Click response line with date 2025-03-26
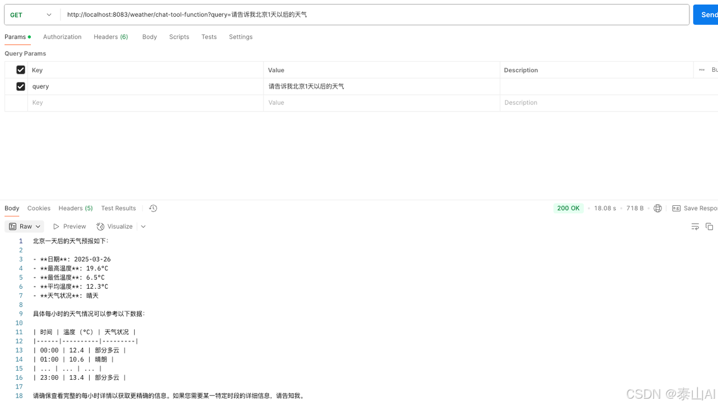Viewport: 718px width, 406px height. (72, 260)
